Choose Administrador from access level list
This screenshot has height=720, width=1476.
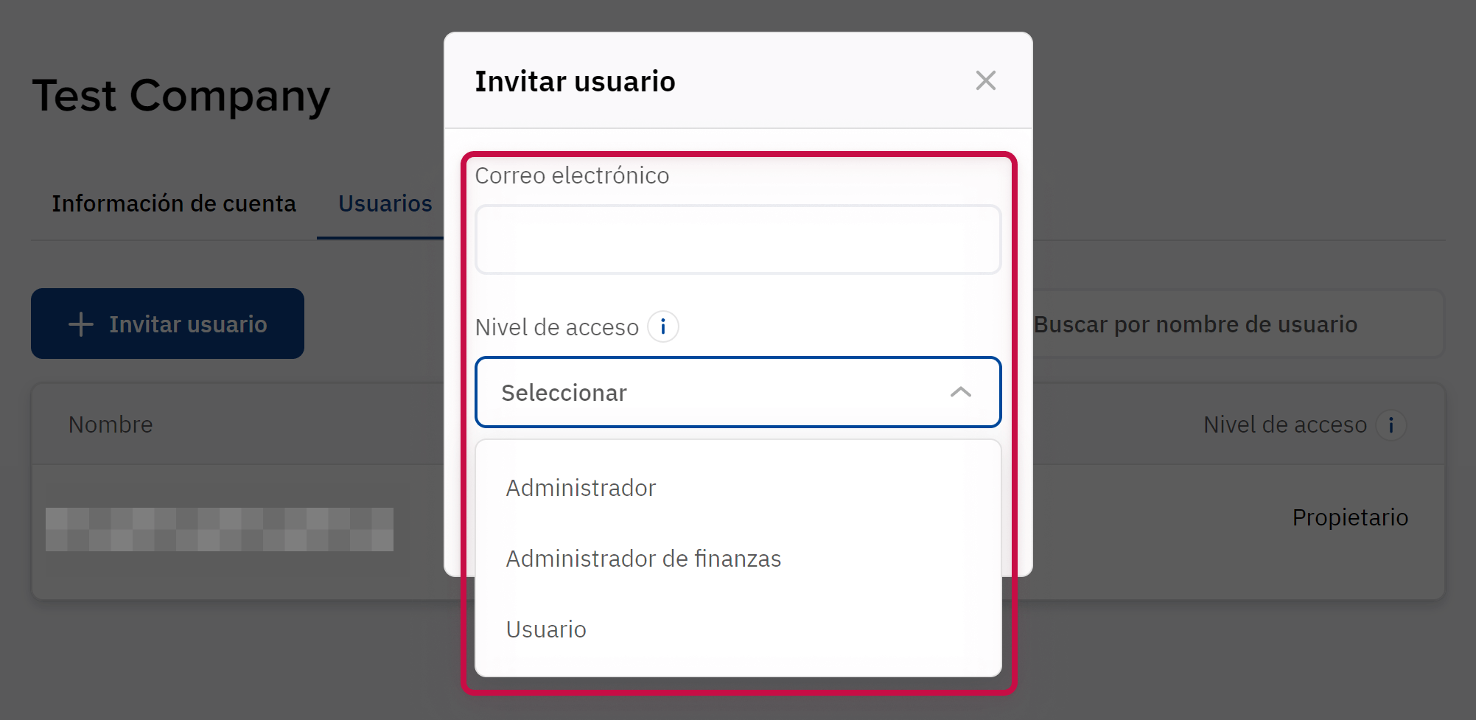[581, 488]
